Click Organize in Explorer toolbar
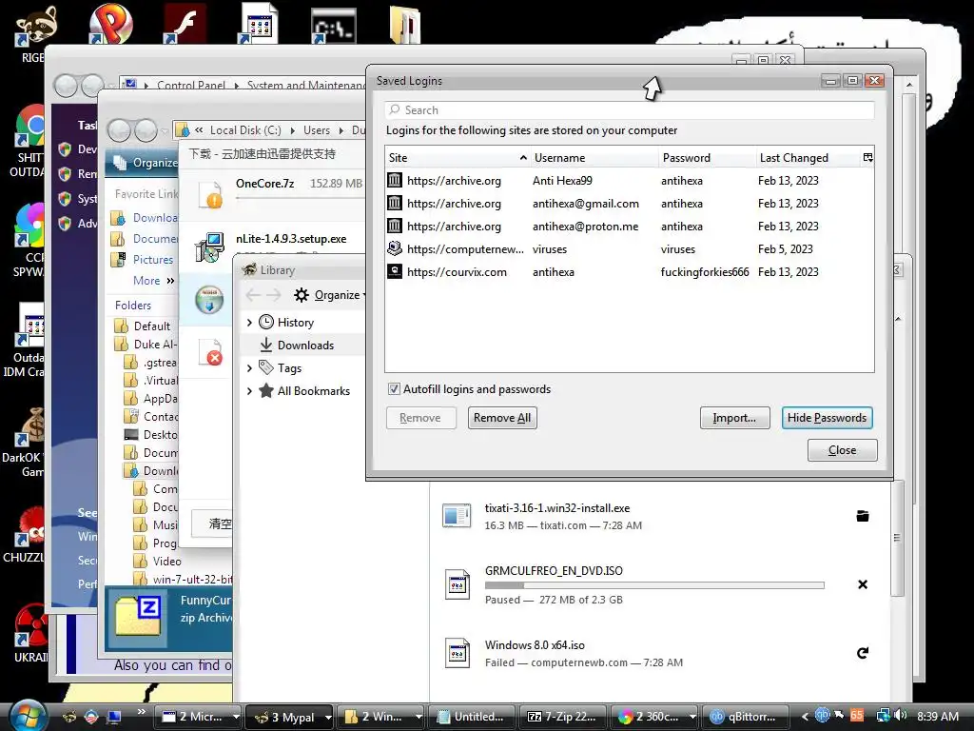The image size is (974, 731). tap(146, 162)
